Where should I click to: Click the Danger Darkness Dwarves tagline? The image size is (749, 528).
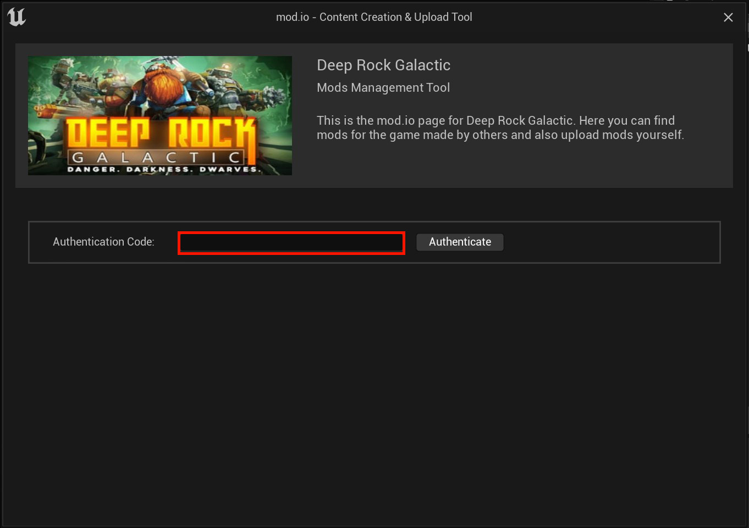[163, 169]
